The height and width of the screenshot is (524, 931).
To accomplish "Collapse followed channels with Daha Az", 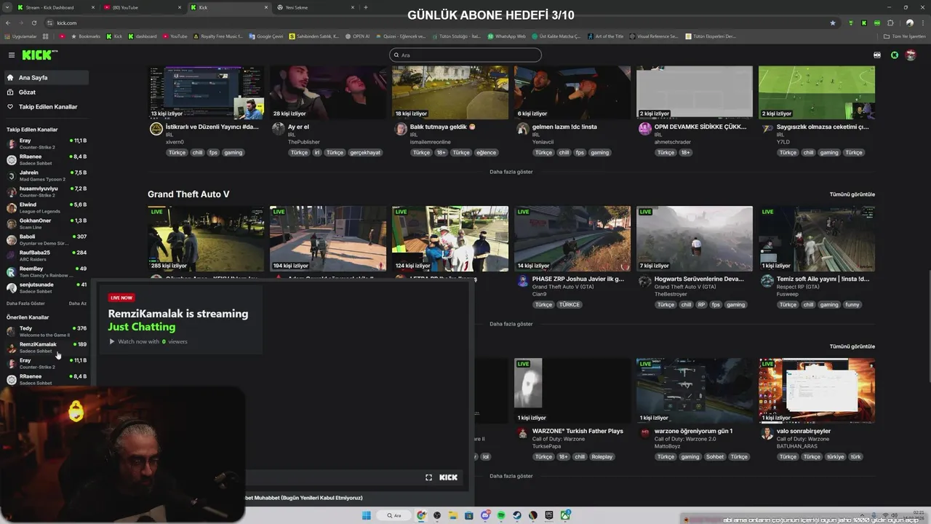I will pyautogui.click(x=77, y=303).
